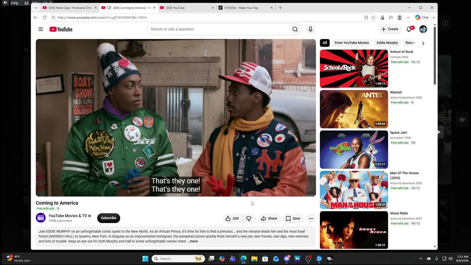Open Discord from the taskbar

[x=287, y=259]
